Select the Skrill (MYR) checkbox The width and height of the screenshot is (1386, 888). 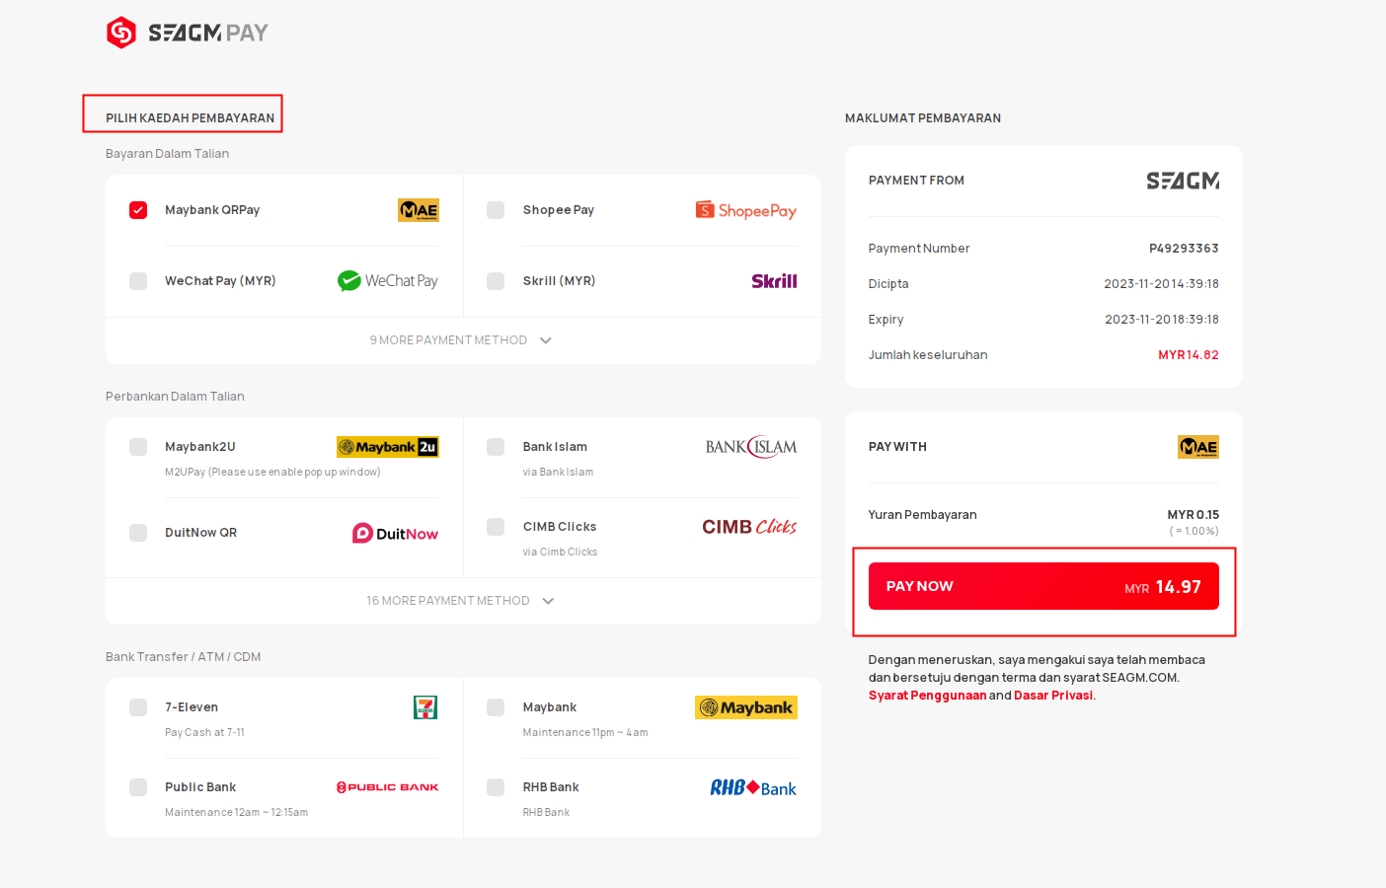click(496, 281)
